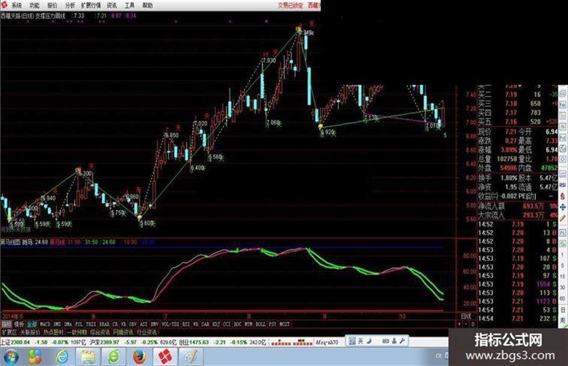Select the DMA indicator tab

click(68, 324)
